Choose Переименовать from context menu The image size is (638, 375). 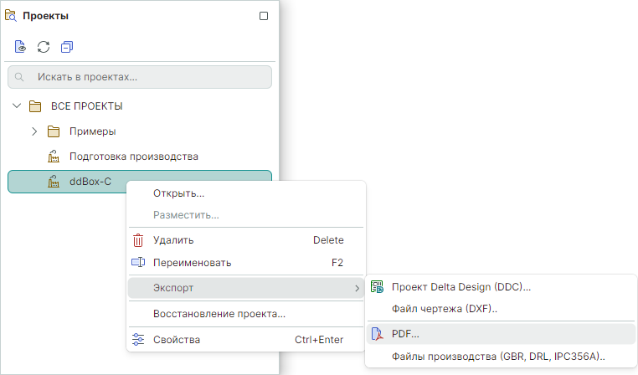click(246, 263)
